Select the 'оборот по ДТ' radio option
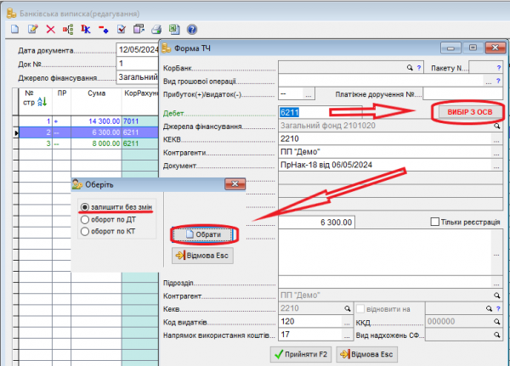Image resolution: width=510 pixels, height=366 pixels. coord(85,219)
